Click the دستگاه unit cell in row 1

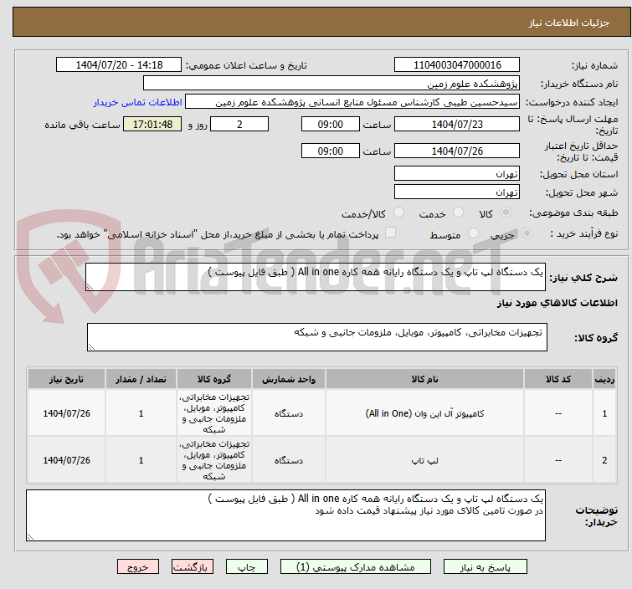pyautogui.click(x=289, y=413)
